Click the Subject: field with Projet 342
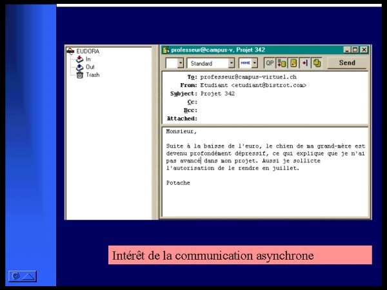 pyautogui.click(x=283, y=93)
